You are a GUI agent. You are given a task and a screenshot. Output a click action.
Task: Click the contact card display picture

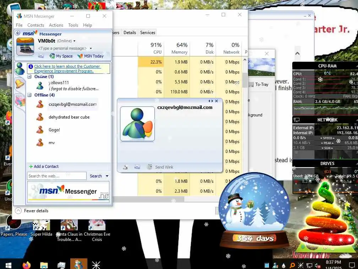click(137, 124)
